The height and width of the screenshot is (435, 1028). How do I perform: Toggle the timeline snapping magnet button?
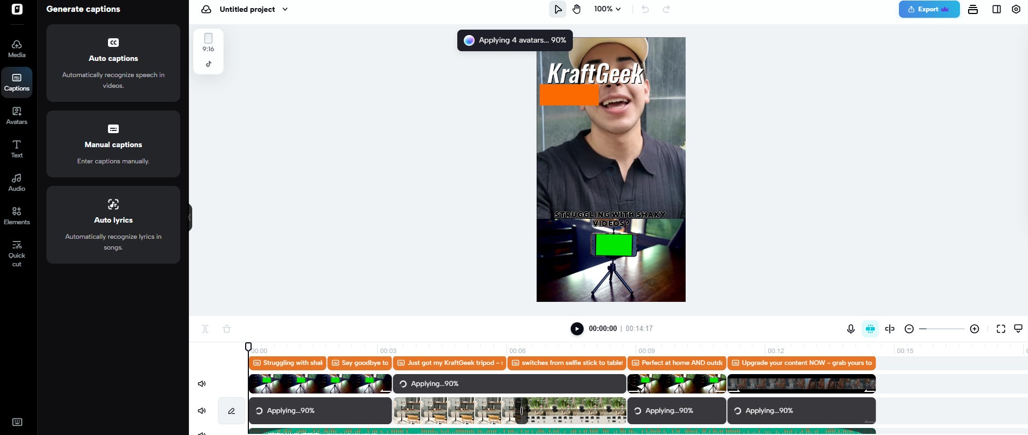[870, 329]
